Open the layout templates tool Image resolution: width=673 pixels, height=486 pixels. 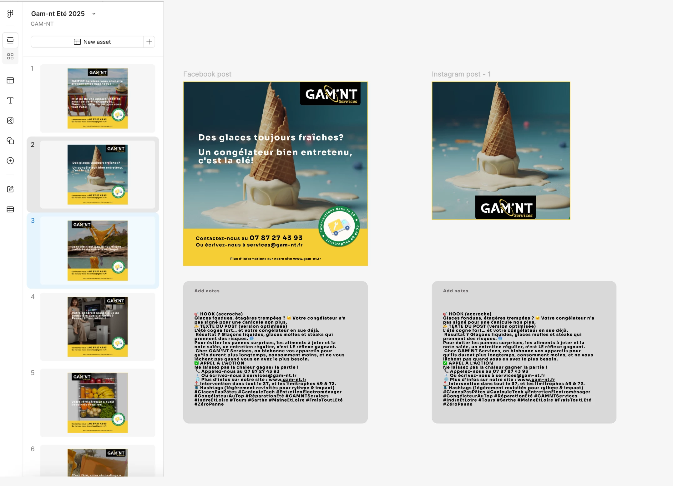(x=10, y=81)
